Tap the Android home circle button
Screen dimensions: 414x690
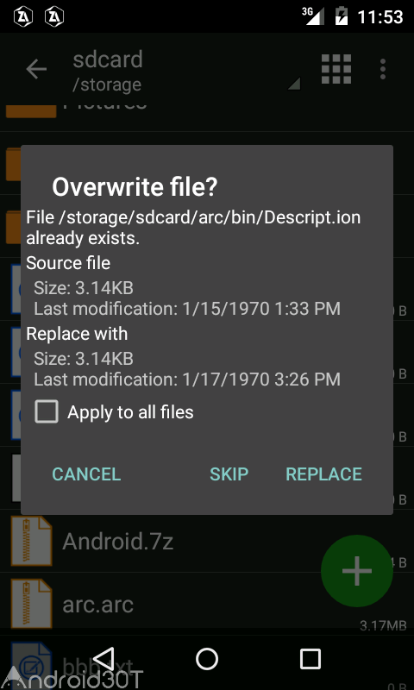coord(207,659)
